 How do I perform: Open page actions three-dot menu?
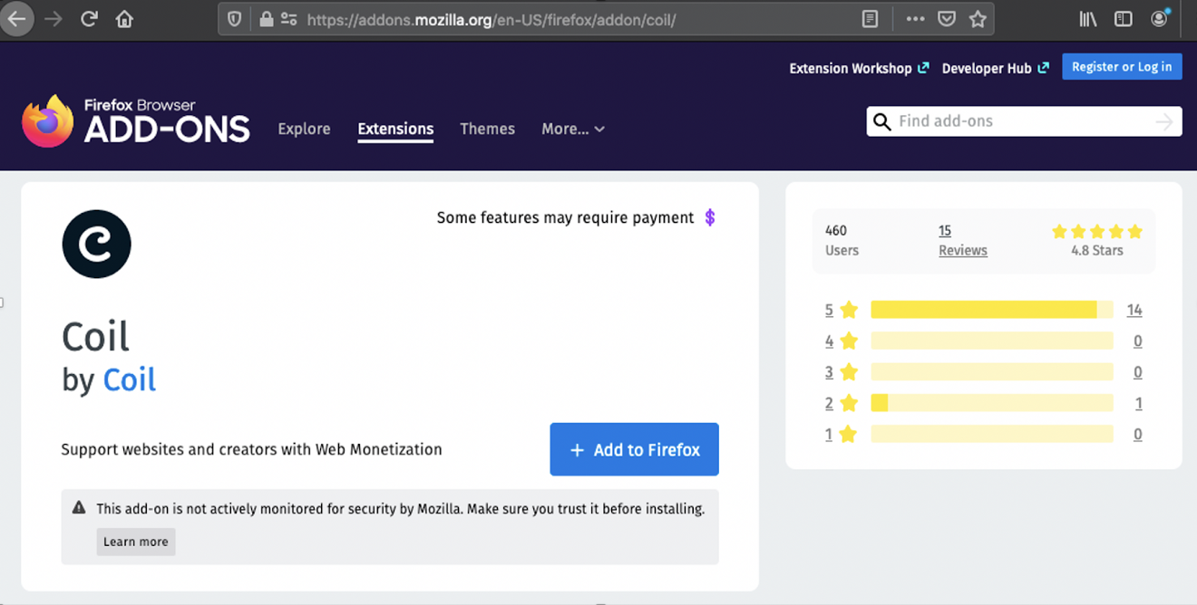click(x=916, y=19)
